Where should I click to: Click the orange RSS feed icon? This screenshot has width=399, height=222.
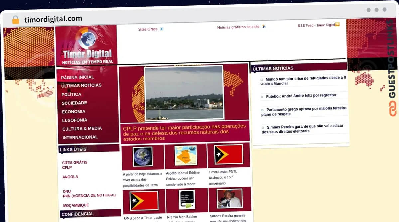coord(337,24)
